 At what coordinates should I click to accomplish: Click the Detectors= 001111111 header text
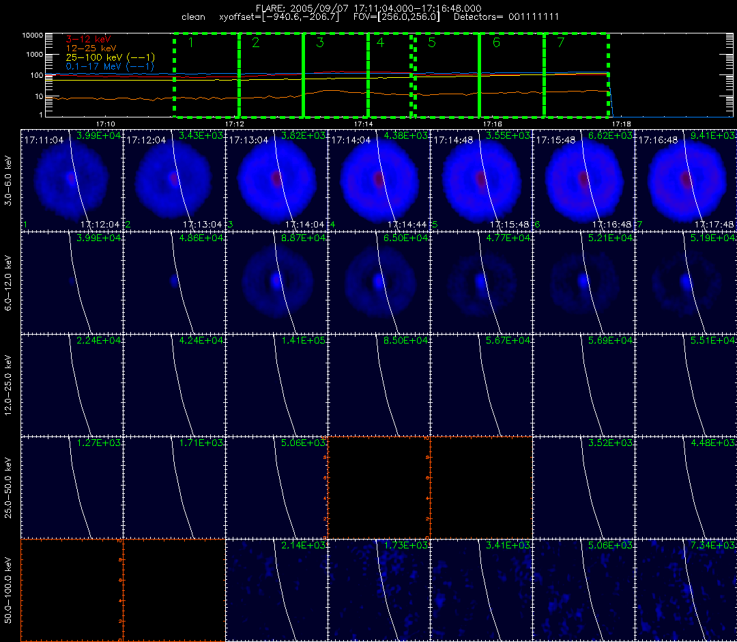(506, 17)
